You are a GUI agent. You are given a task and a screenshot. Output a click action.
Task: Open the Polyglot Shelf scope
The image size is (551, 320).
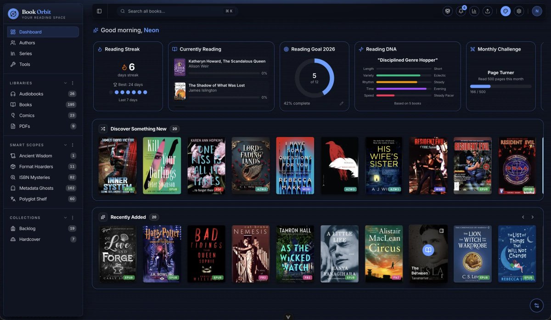click(x=43, y=199)
